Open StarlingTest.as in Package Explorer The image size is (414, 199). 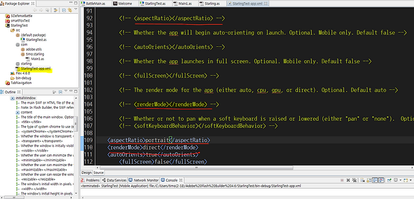click(x=34, y=40)
